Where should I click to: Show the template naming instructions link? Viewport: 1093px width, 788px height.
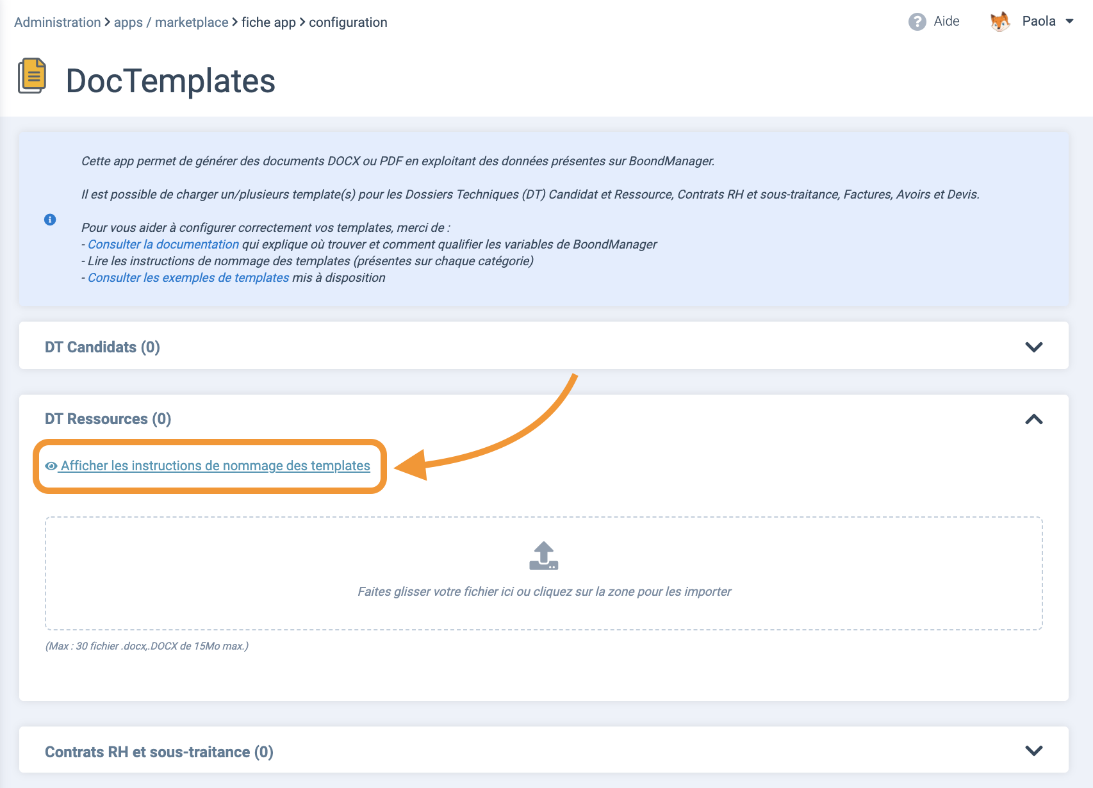pos(215,466)
